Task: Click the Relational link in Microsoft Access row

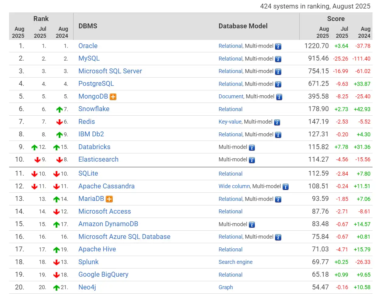Action: (230, 212)
